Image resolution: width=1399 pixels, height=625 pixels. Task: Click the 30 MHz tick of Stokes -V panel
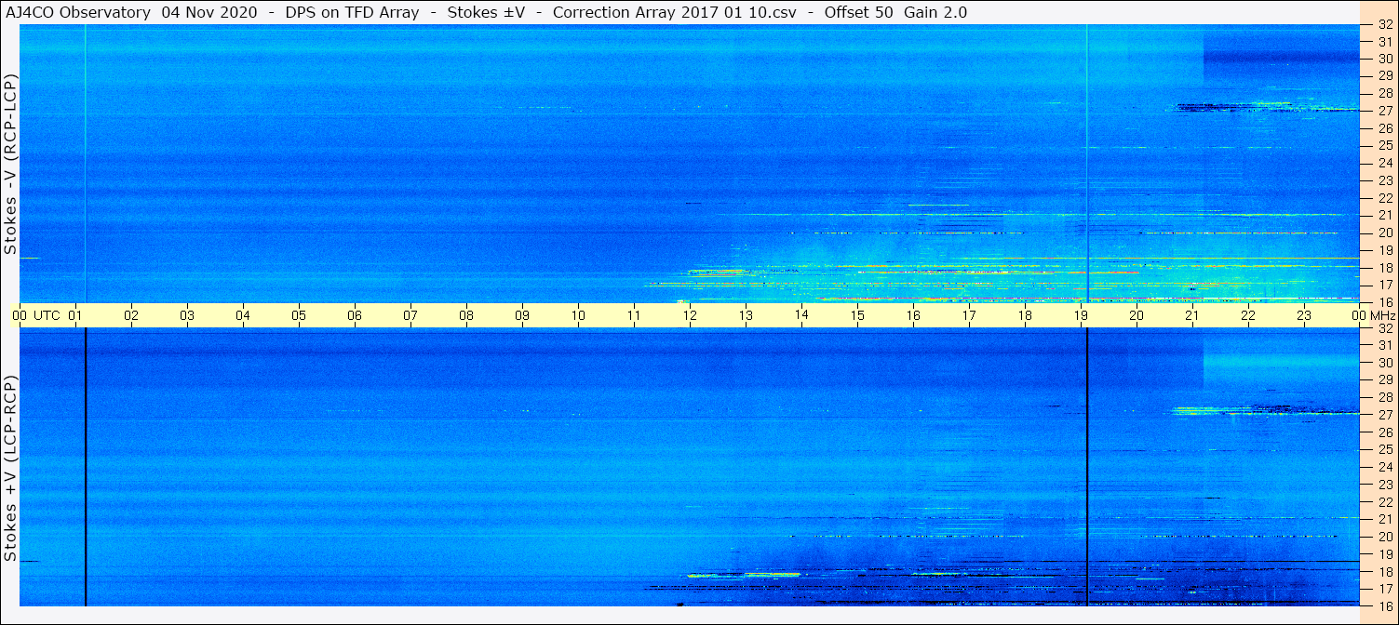coord(1385,59)
